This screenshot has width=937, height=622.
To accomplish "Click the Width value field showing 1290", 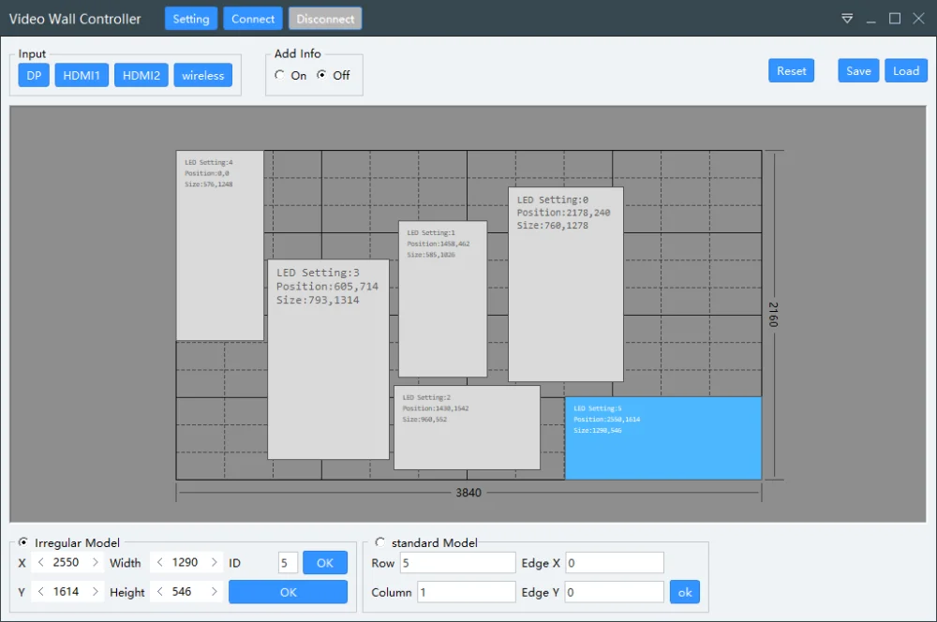I will [x=186, y=562].
